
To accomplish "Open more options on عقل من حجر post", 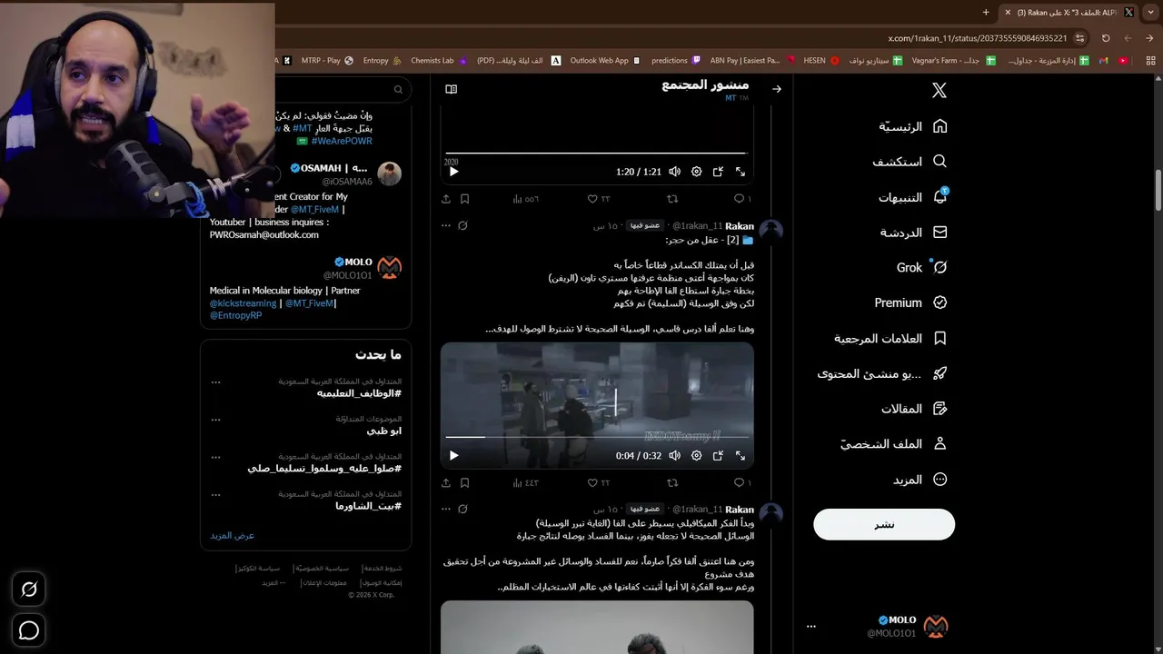I will pyautogui.click(x=445, y=225).
